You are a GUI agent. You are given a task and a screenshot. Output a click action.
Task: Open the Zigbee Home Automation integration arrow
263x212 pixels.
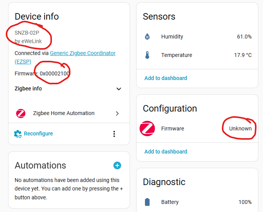117,114
